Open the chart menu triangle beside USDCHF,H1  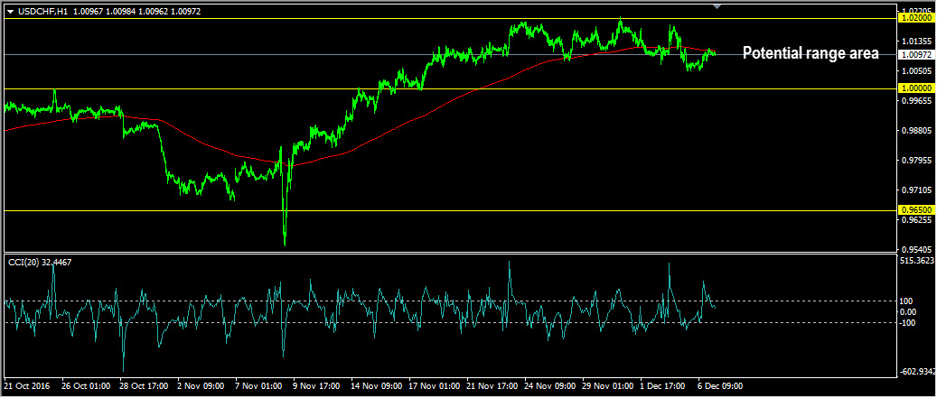coord(10,11)
